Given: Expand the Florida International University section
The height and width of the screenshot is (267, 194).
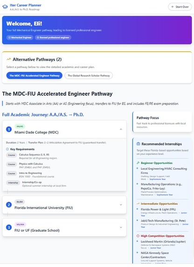Looking at the screenshot, I should pyautogui.click(x=121, y=205).
